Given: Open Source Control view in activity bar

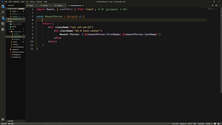Looking at the screenshot, I should (x=3, y=18).
